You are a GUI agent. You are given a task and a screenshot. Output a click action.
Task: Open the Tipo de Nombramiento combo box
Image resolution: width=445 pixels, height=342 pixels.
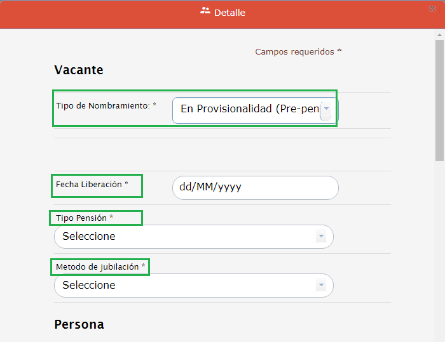248,109
